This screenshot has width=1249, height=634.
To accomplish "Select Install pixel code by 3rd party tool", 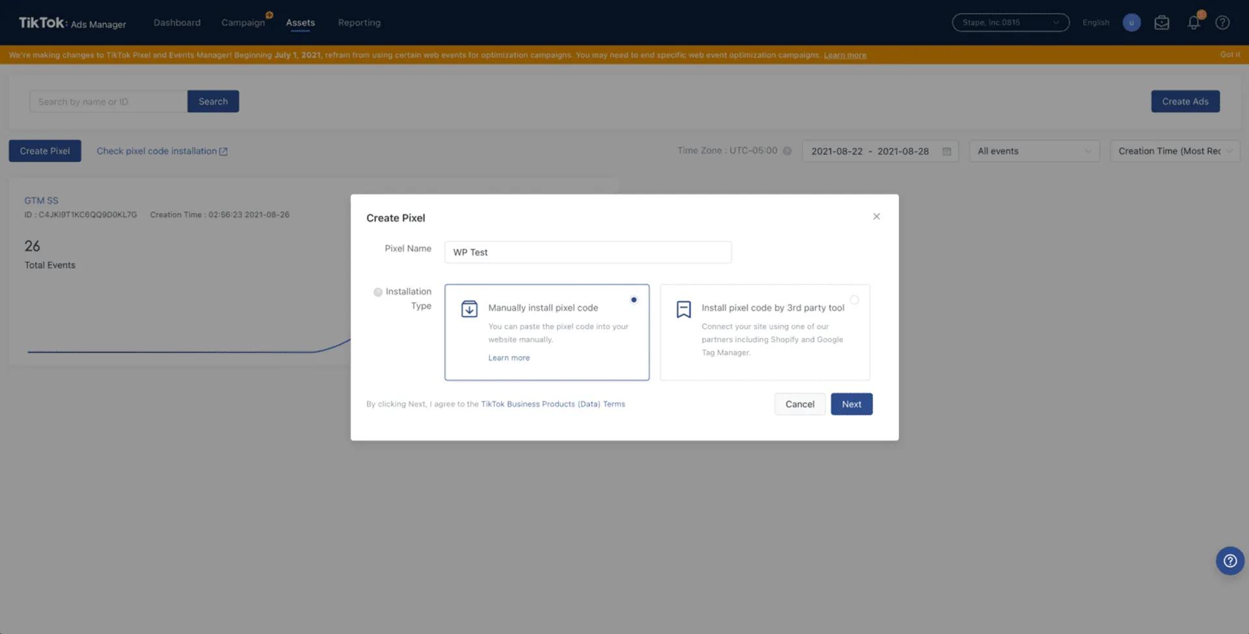I will point(854,299).
